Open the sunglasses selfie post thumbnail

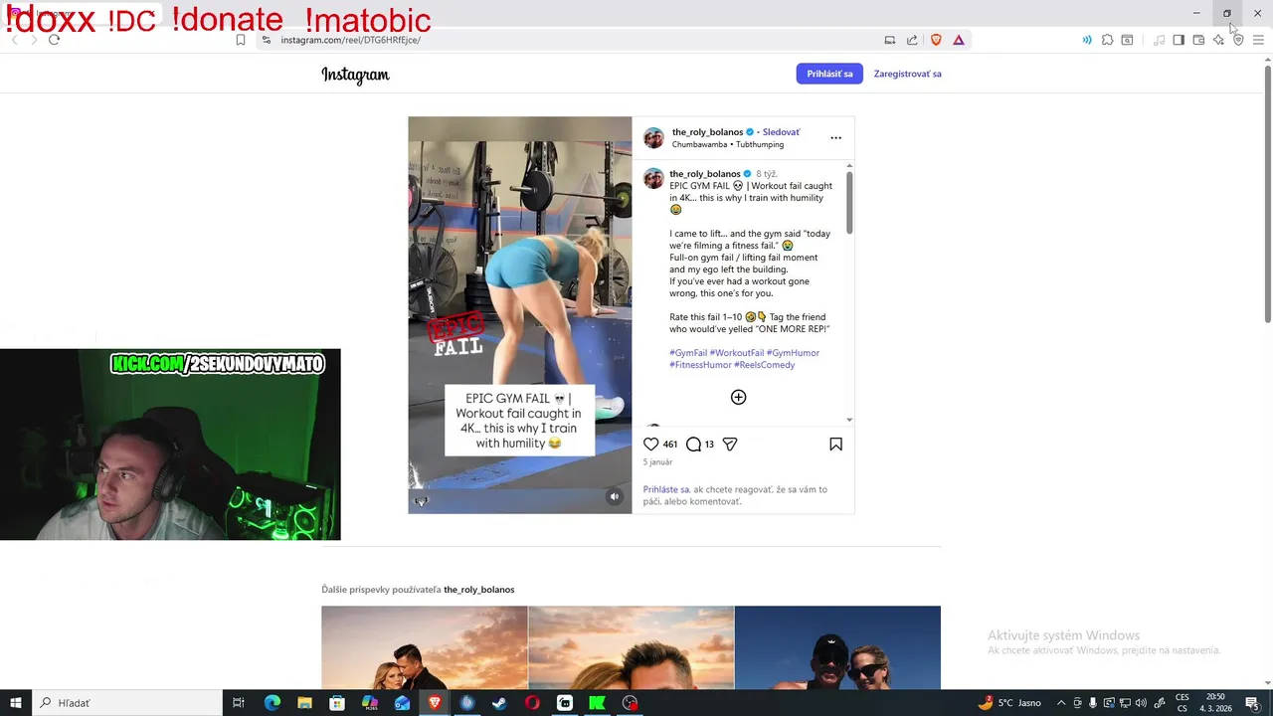pos(837,647)
